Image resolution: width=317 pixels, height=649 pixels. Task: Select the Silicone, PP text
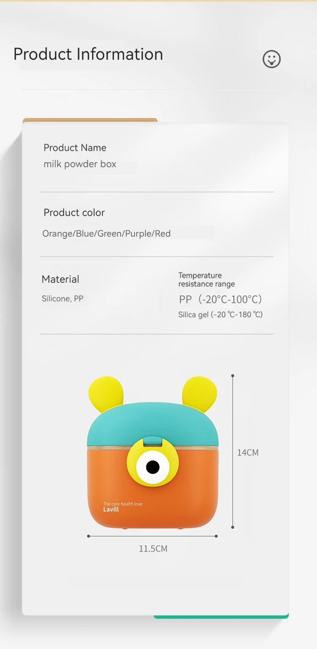coord(63,298)
